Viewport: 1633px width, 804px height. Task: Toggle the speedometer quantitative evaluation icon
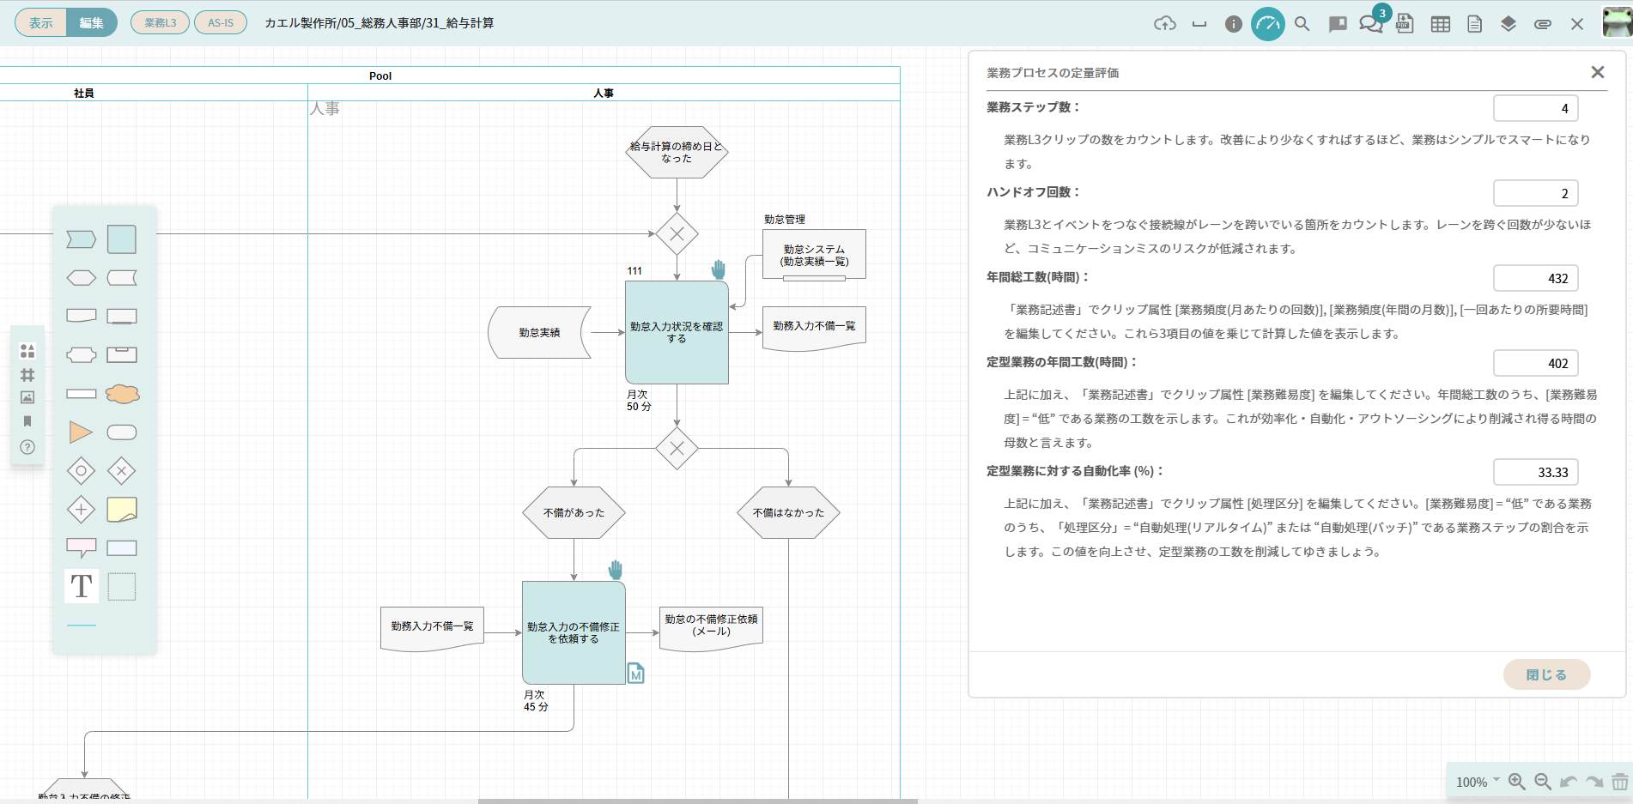pyautogui.click(x=1268, y=24)
